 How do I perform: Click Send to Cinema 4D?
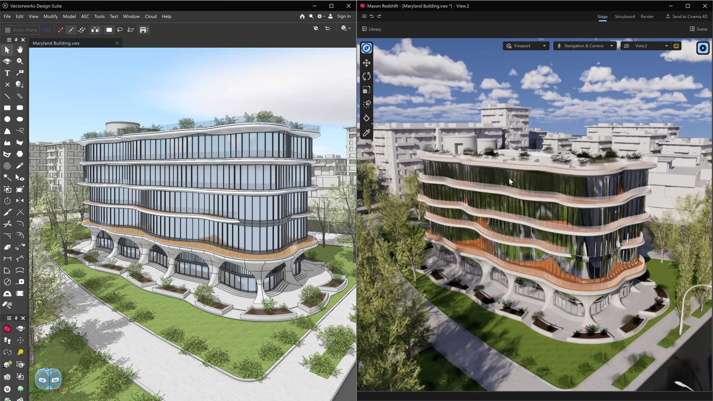pyautogui.click(x=686, y=16)
